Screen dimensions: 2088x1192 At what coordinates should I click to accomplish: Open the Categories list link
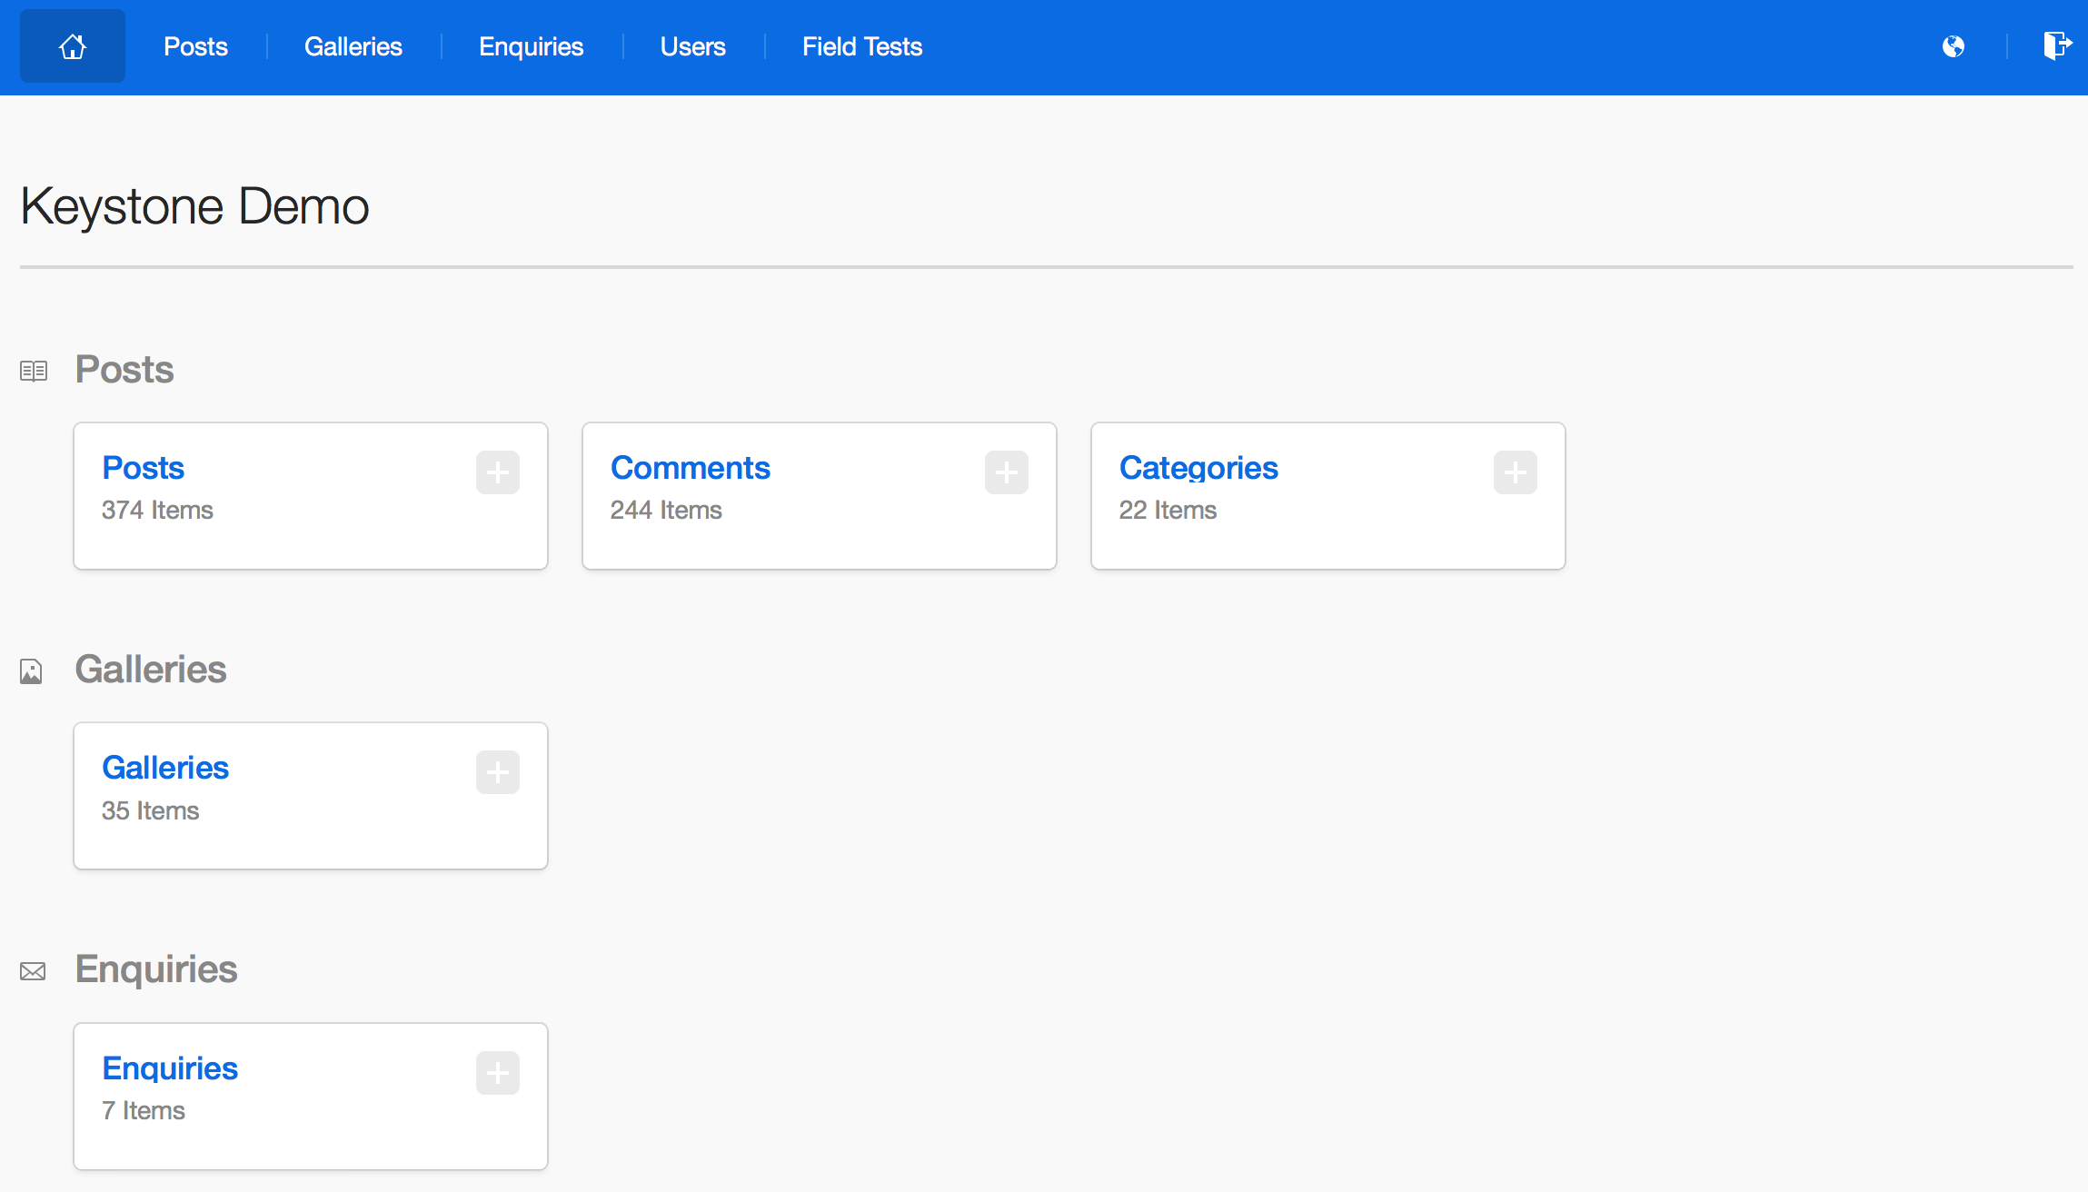point(1198,468)
